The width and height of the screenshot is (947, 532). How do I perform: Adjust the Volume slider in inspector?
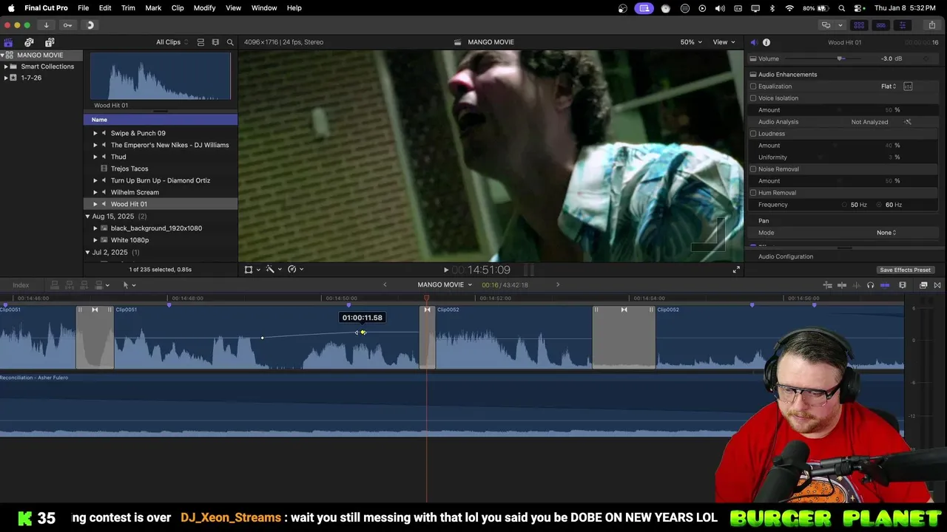point(840,59)
